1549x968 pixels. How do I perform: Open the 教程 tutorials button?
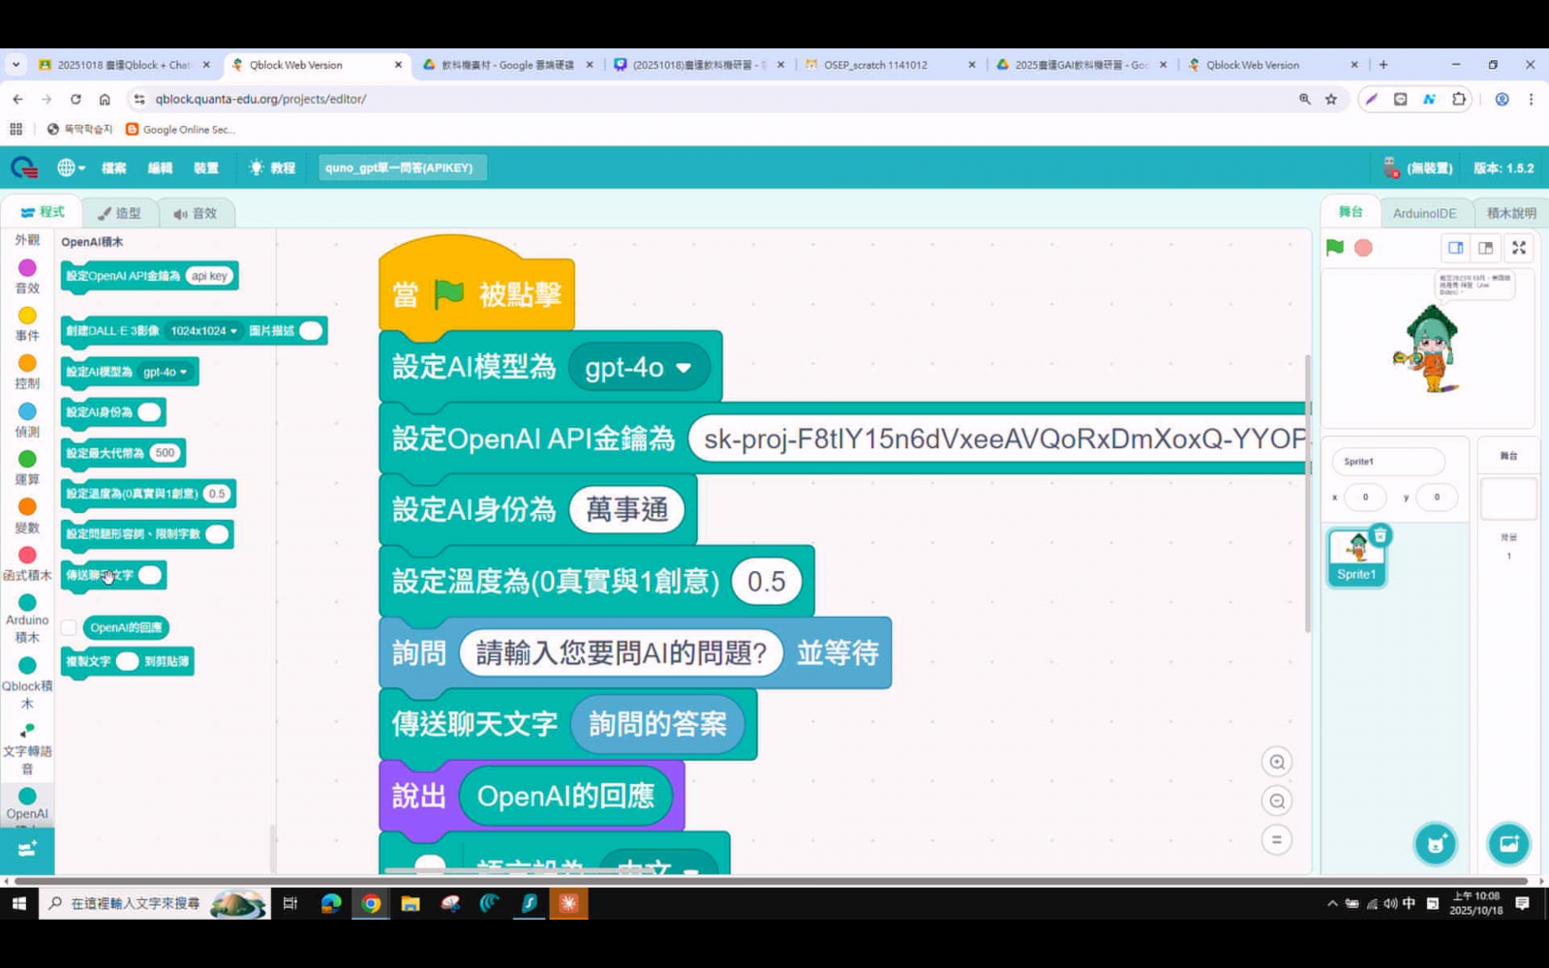[x=272, y=167]
